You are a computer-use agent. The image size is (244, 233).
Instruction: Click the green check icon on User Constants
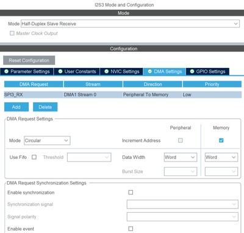pyautogui.click(x=60, y=72)
